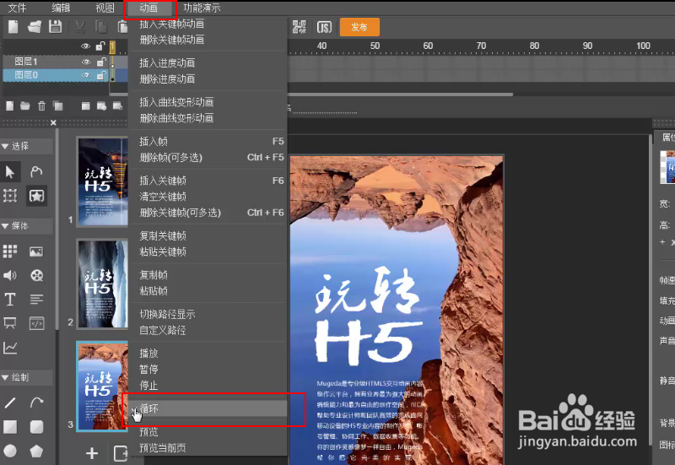The height and width of the screenshot is (465, 675).
Task: Choose 插入关键帧 F6 menu entry
Action: tap(208, 181)
